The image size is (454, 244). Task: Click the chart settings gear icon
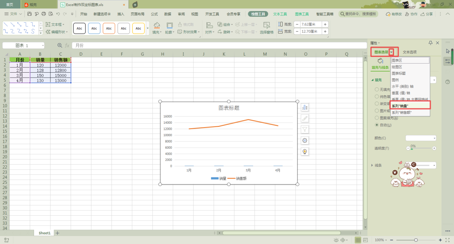point(305,140)
